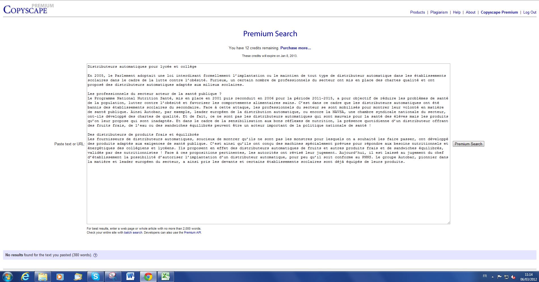Image resolution: width=539 pixels, height=282 pixels.
Task: Click the help question mark beside No results
Action: point(95,255)
